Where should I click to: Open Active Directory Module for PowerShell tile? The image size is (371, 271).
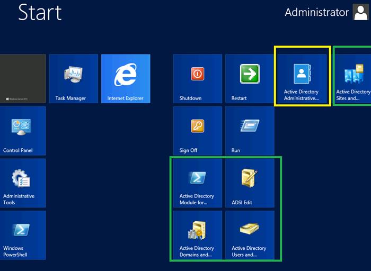click(198, 183)
